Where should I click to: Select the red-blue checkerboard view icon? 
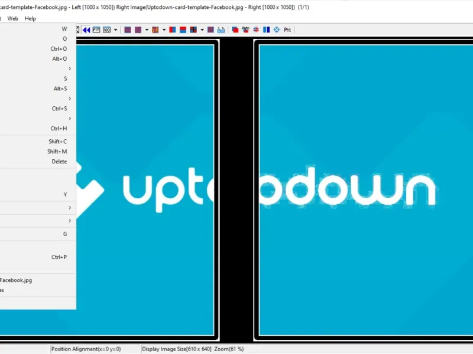[x=193, y=30]
